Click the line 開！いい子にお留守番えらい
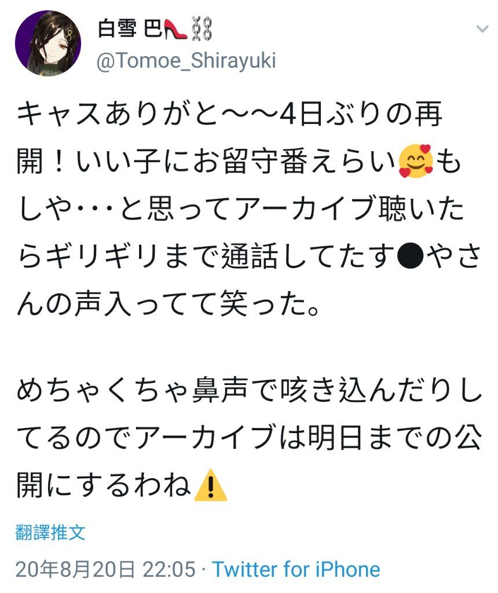 click(x=207, y=161)
